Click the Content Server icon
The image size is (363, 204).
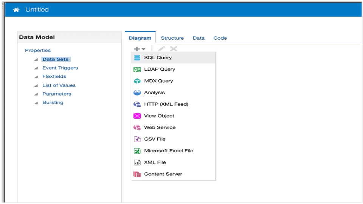(137, 174)
